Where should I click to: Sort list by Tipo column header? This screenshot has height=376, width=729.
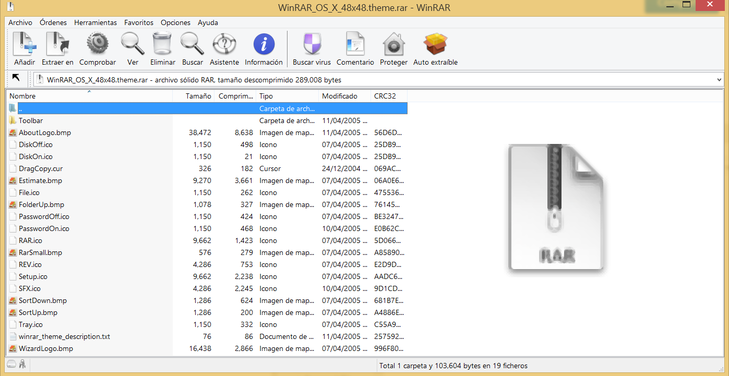point(288,96)
